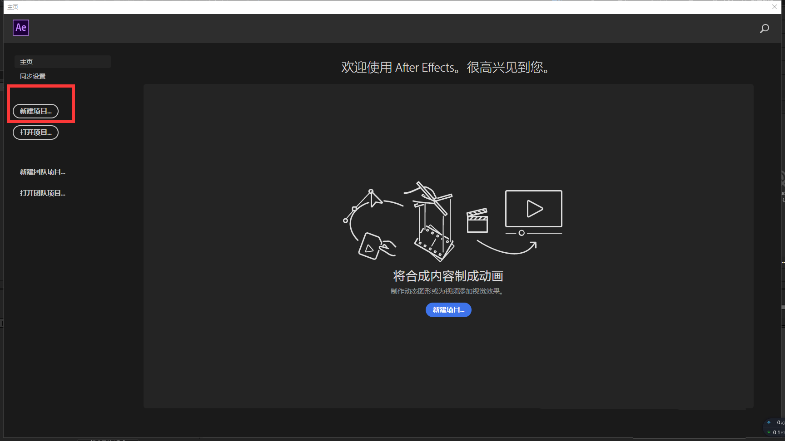Click the 打开项目... button
The width and height of the screenshot is (785, 441).
pyautogui.click(x=35, y=132)
